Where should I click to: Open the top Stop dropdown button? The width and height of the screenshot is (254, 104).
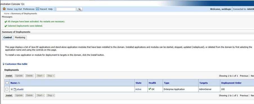click(x=51, y=76)
